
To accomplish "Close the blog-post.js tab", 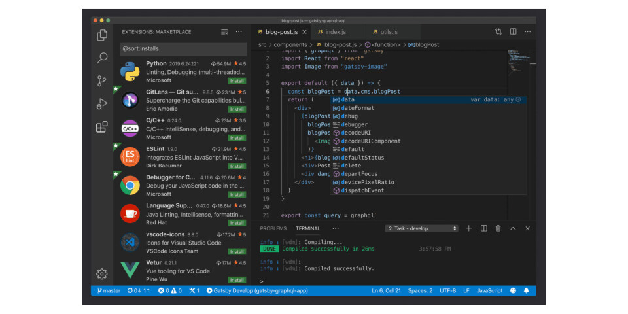I will [x=304, y=32].
